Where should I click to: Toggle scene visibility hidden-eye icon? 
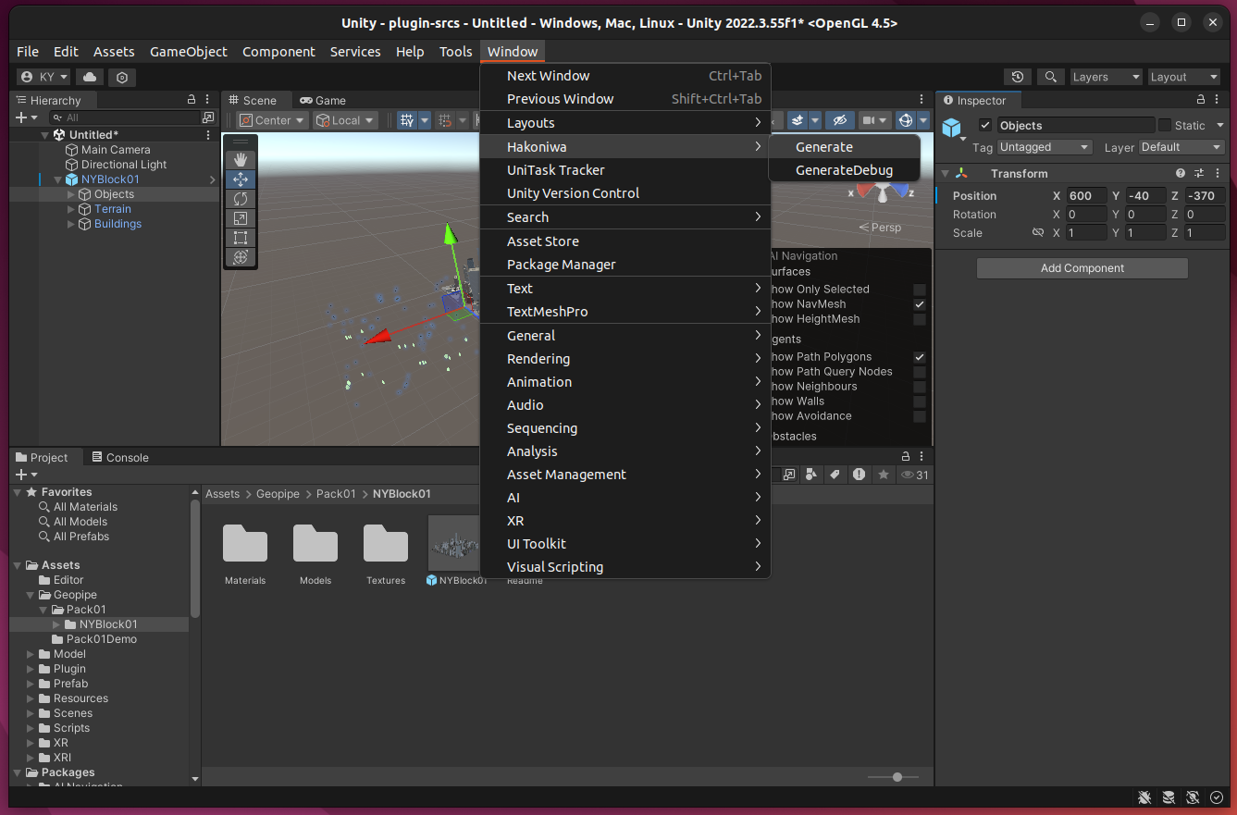(x=840, y=120)
